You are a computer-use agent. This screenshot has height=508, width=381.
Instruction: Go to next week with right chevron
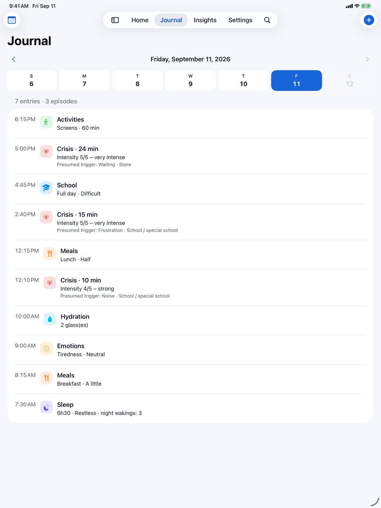tap(367, 59)
